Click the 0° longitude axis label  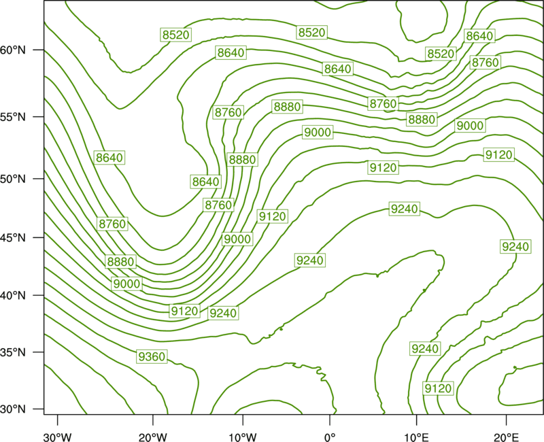point(330,437)
